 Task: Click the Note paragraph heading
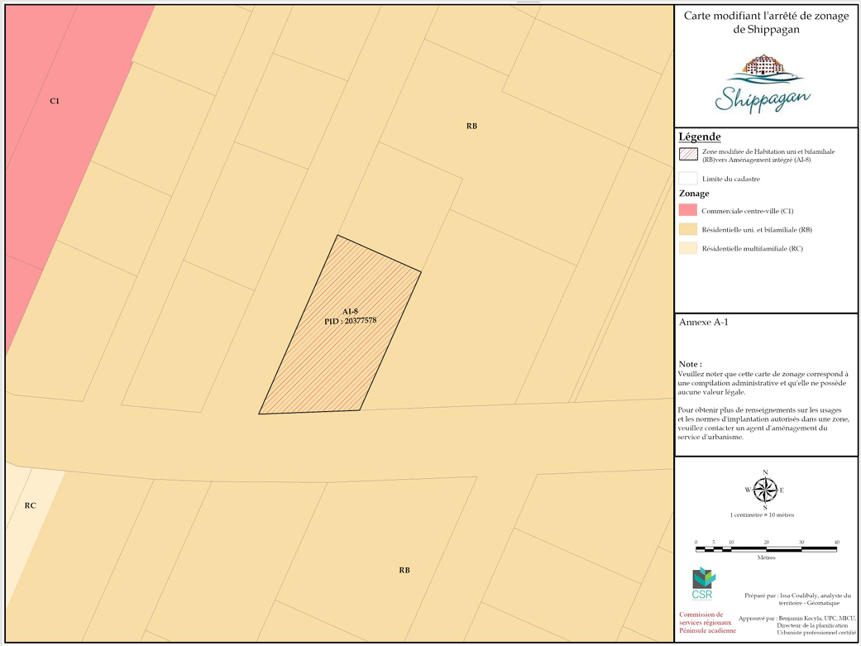(690, 364)
